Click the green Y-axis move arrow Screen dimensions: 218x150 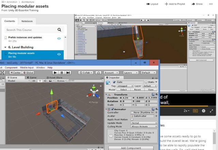(x=52, y=92)
